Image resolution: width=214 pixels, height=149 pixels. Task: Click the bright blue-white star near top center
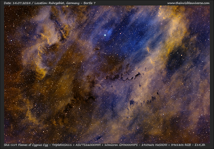coord(105,35)
